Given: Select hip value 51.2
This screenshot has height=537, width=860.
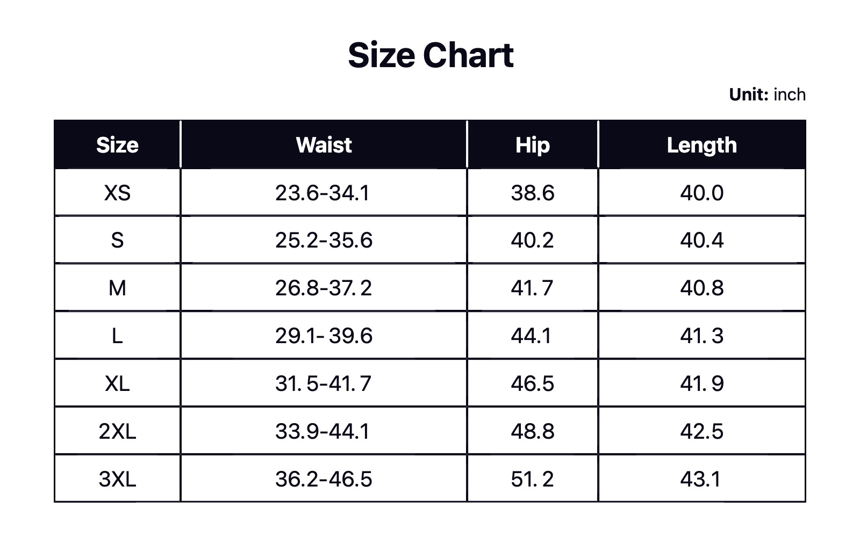Looking at the screenshot, I should click(532, 479).
